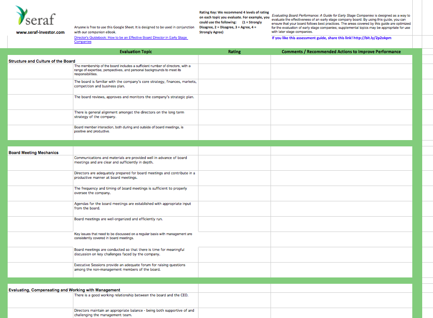Click the rating cell for board membership topic
Image resolution: width=433 pixels, height=318 pixels.
click(x=235, y=71)
